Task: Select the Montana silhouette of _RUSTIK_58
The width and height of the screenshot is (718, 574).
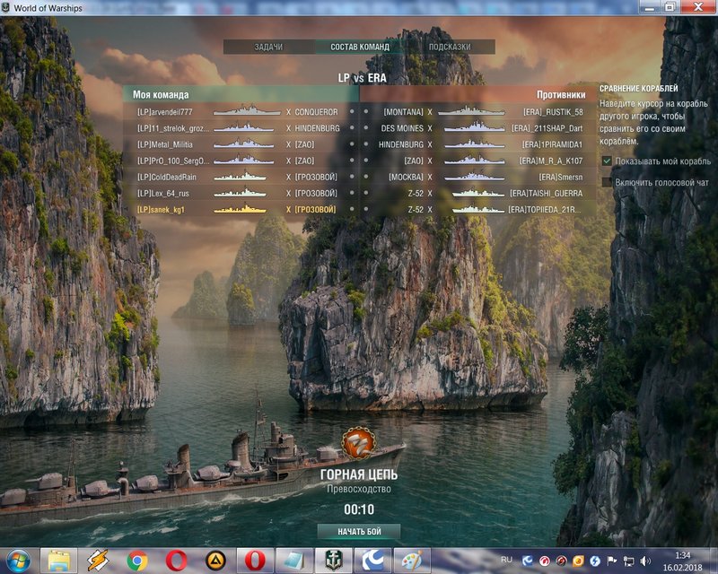Action: (x=471, y=111)
